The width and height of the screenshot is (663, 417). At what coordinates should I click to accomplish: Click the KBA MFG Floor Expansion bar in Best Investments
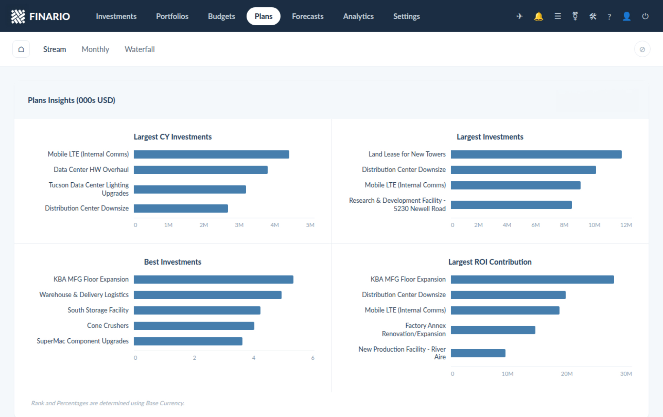[214, 279]
